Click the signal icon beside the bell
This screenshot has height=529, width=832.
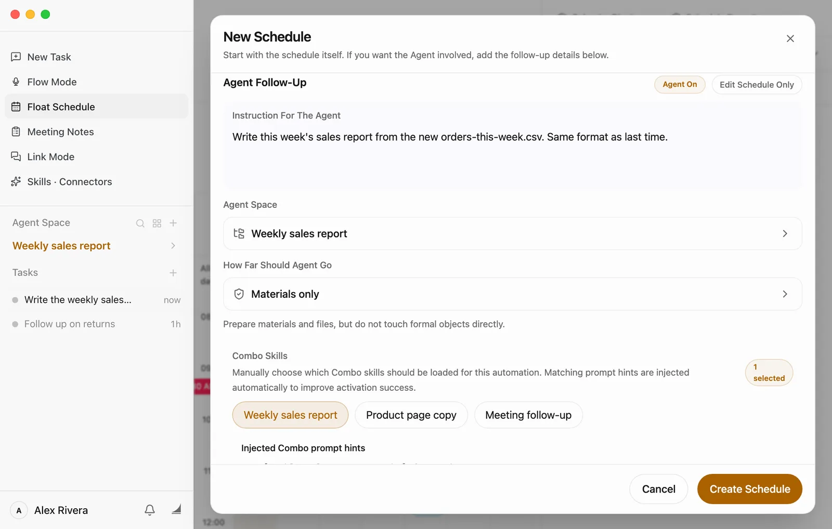176,509
